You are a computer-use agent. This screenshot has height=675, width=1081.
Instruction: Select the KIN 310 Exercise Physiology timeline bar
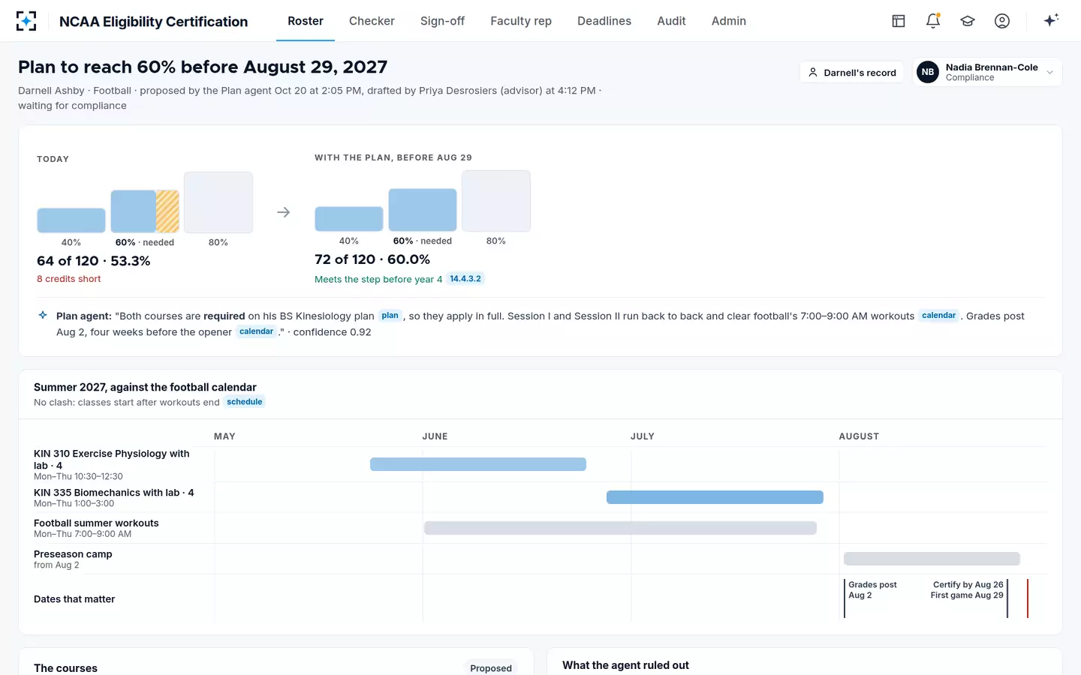478,464
